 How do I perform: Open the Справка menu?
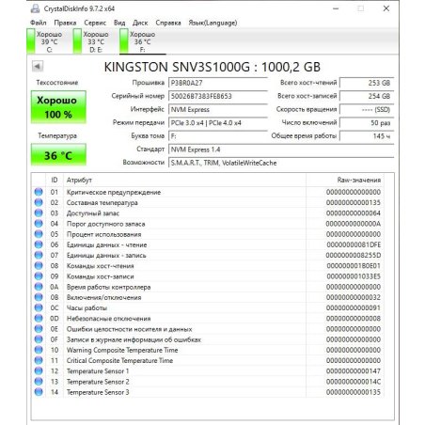coord(168,23)
